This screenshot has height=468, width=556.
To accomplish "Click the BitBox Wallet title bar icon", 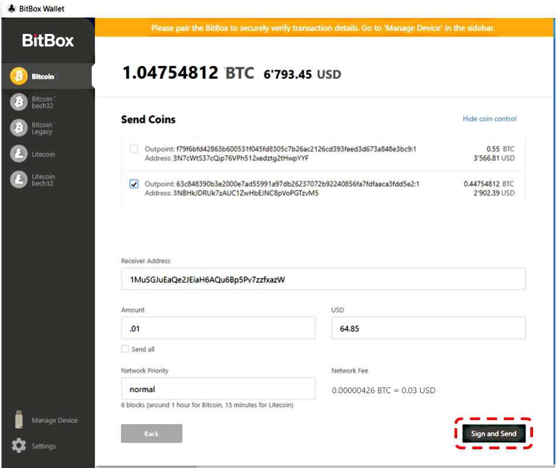I will 12,9.
